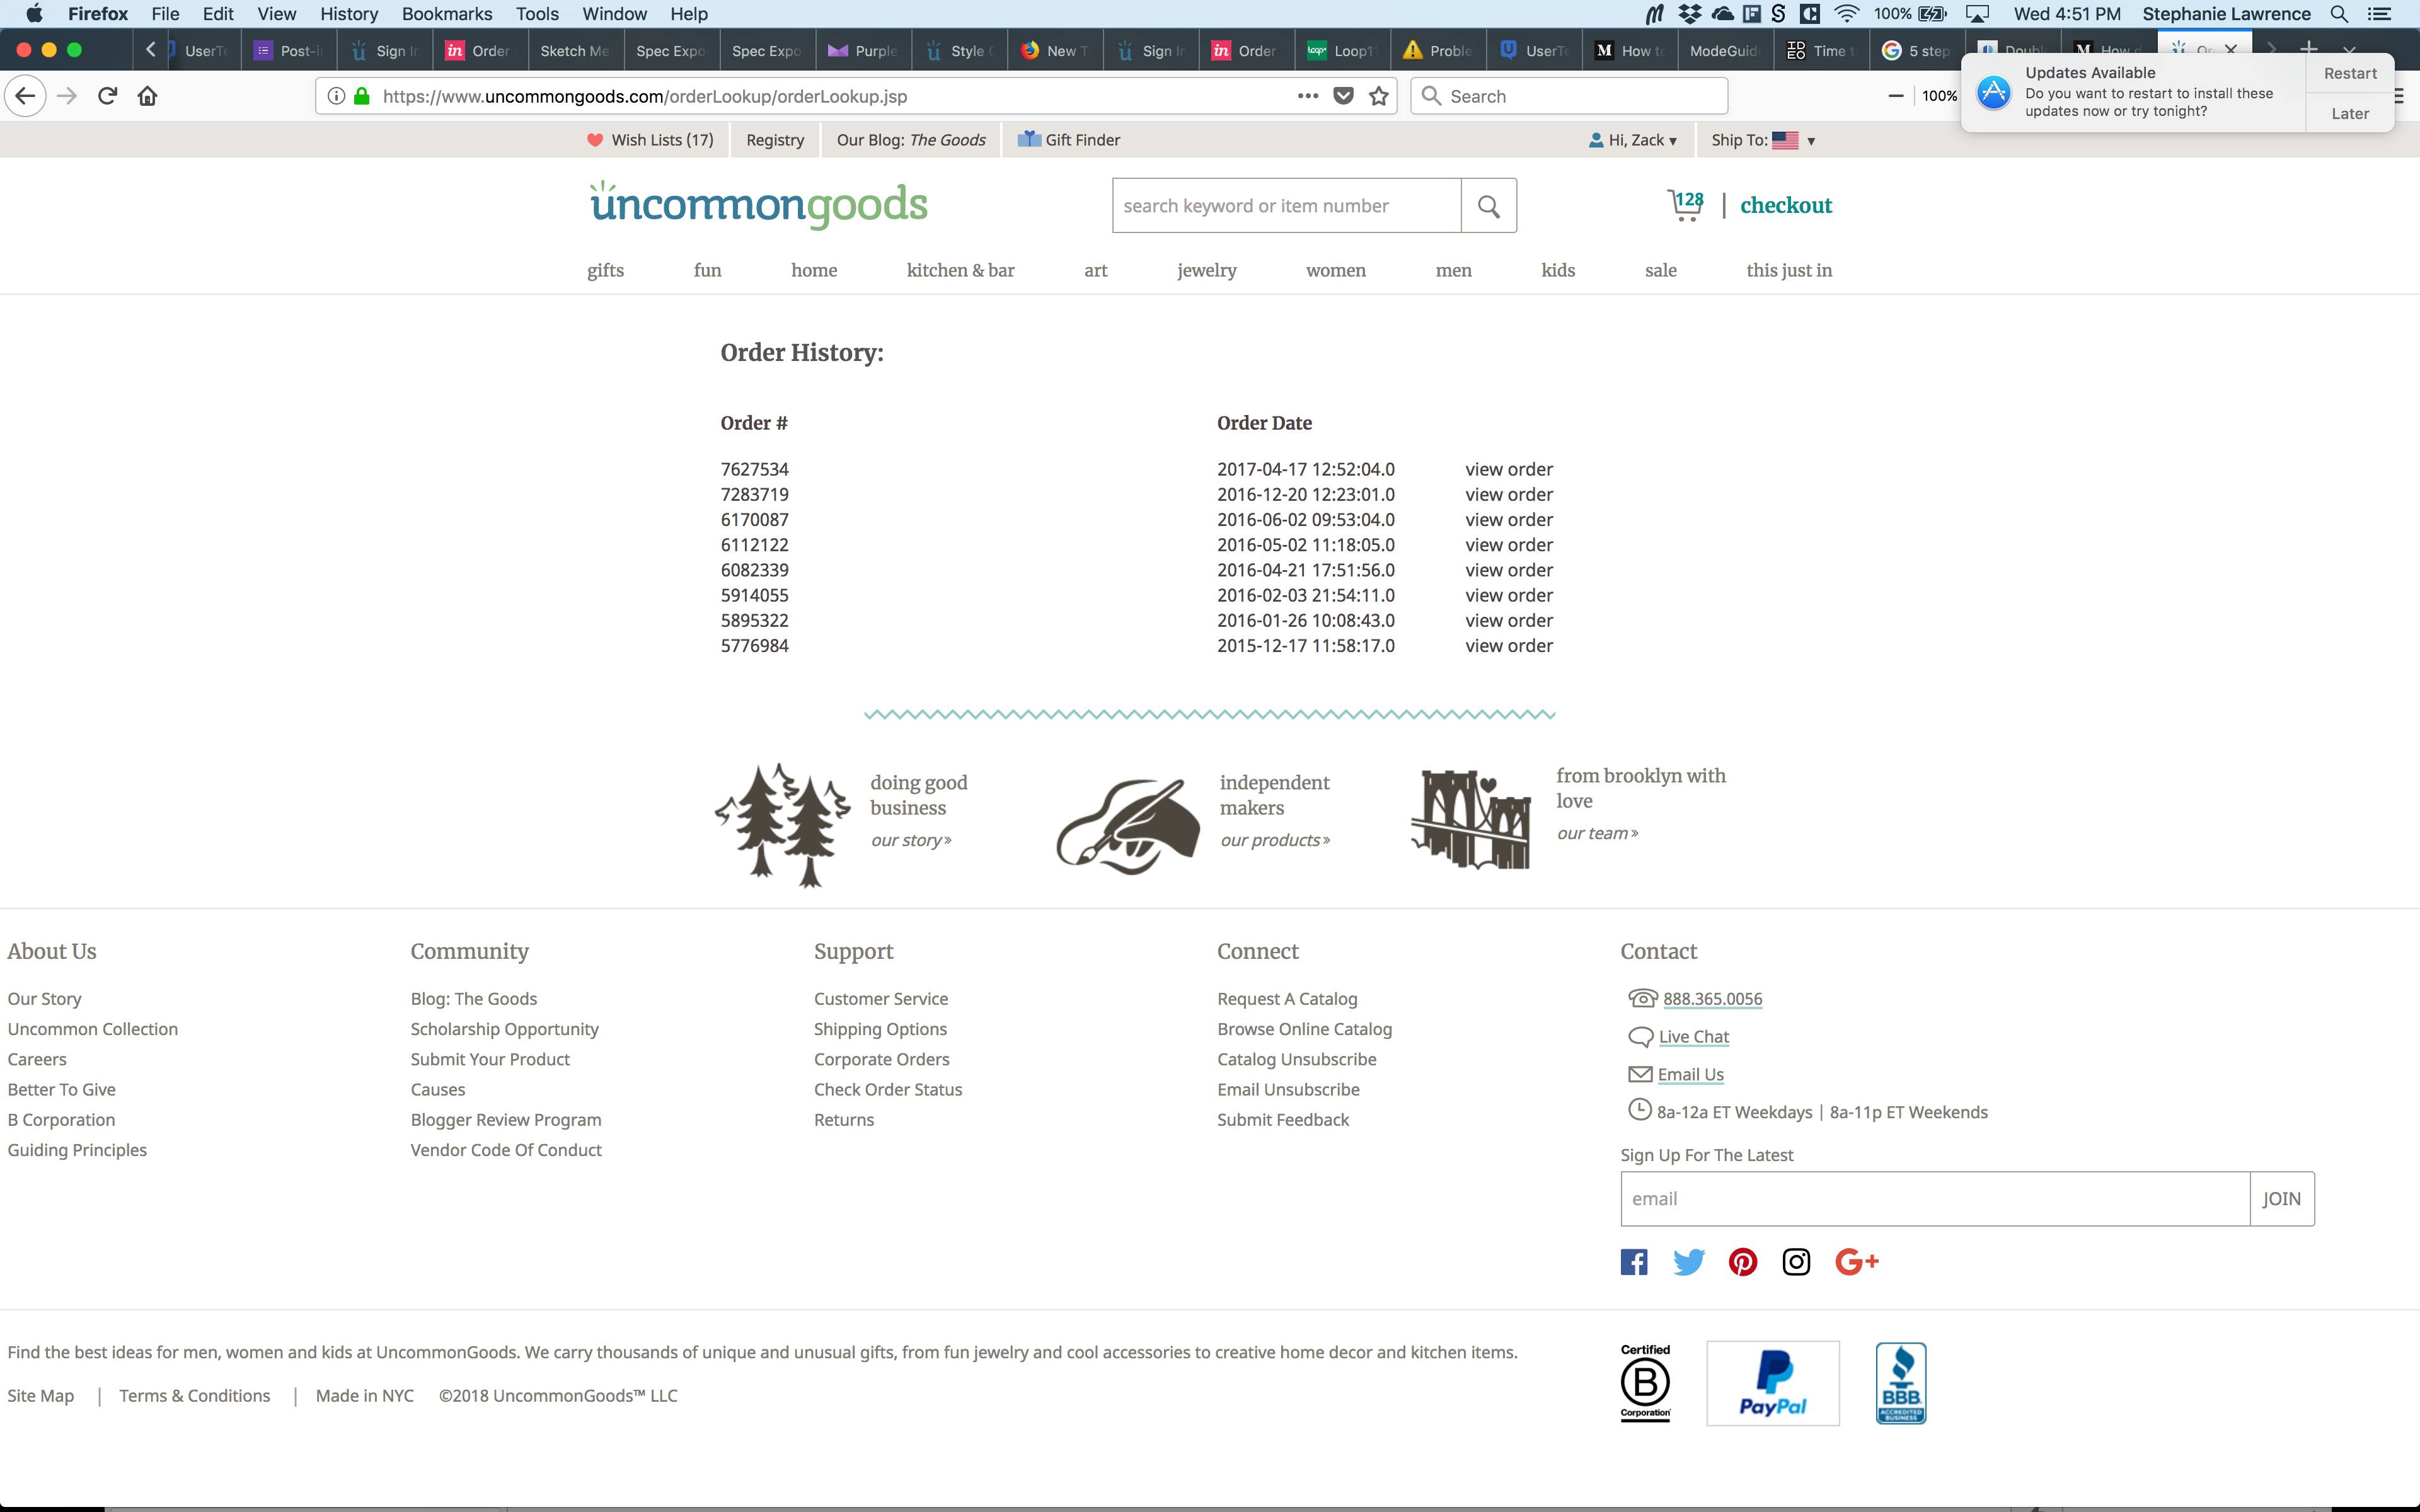The height and width of the screenshot is (1512, 2420).
Task: Click Later on Updates Available notification
Action: coord(2349,114)
